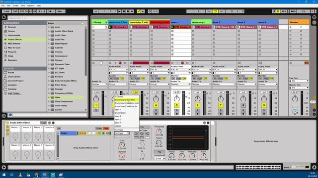Expand the Compressor folder in the browser
318x178 pixels.
click(49, 56)
